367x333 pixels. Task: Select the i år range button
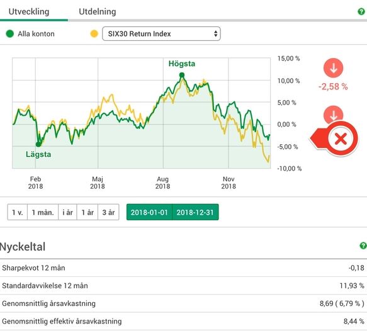coord(67,212)
